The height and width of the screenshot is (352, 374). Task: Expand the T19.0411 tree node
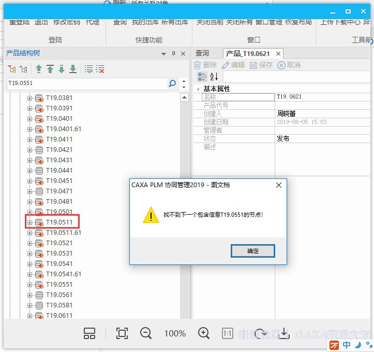29,139
